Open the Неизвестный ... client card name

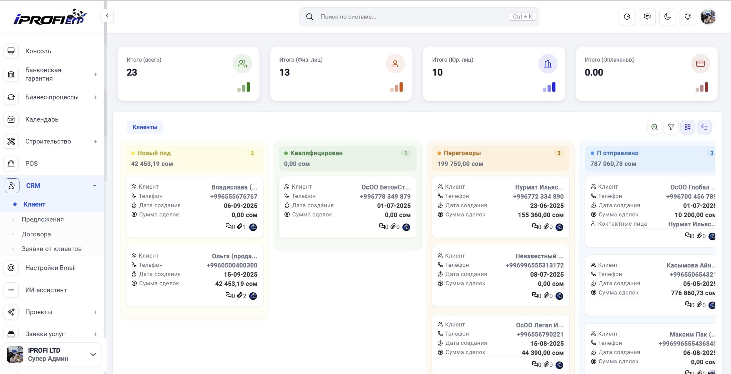click(x=540, y=256)
